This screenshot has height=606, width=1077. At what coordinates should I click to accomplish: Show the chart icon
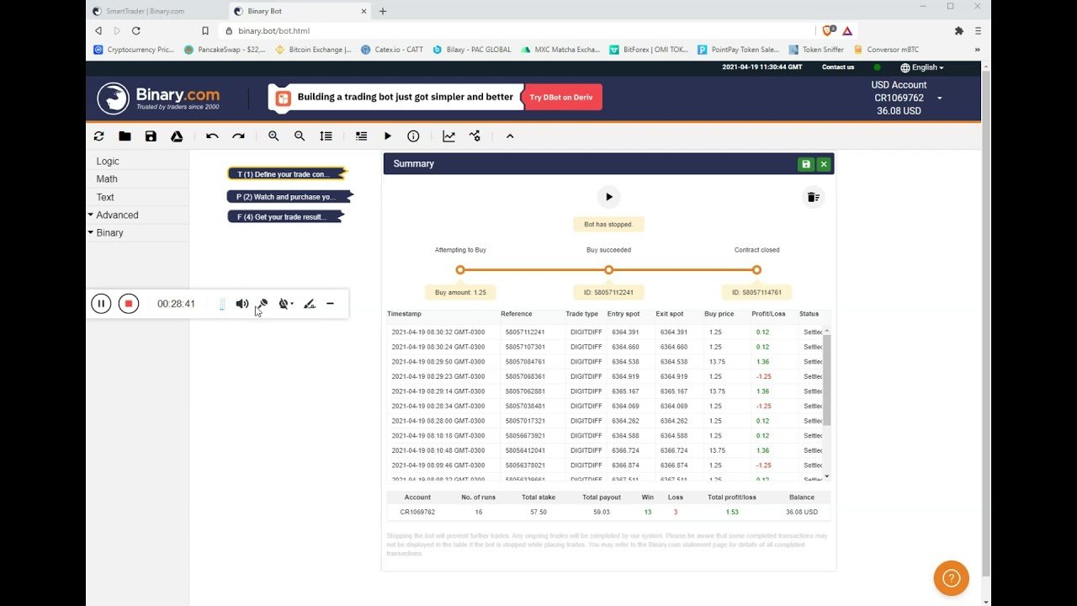click(x=449, y=136)
